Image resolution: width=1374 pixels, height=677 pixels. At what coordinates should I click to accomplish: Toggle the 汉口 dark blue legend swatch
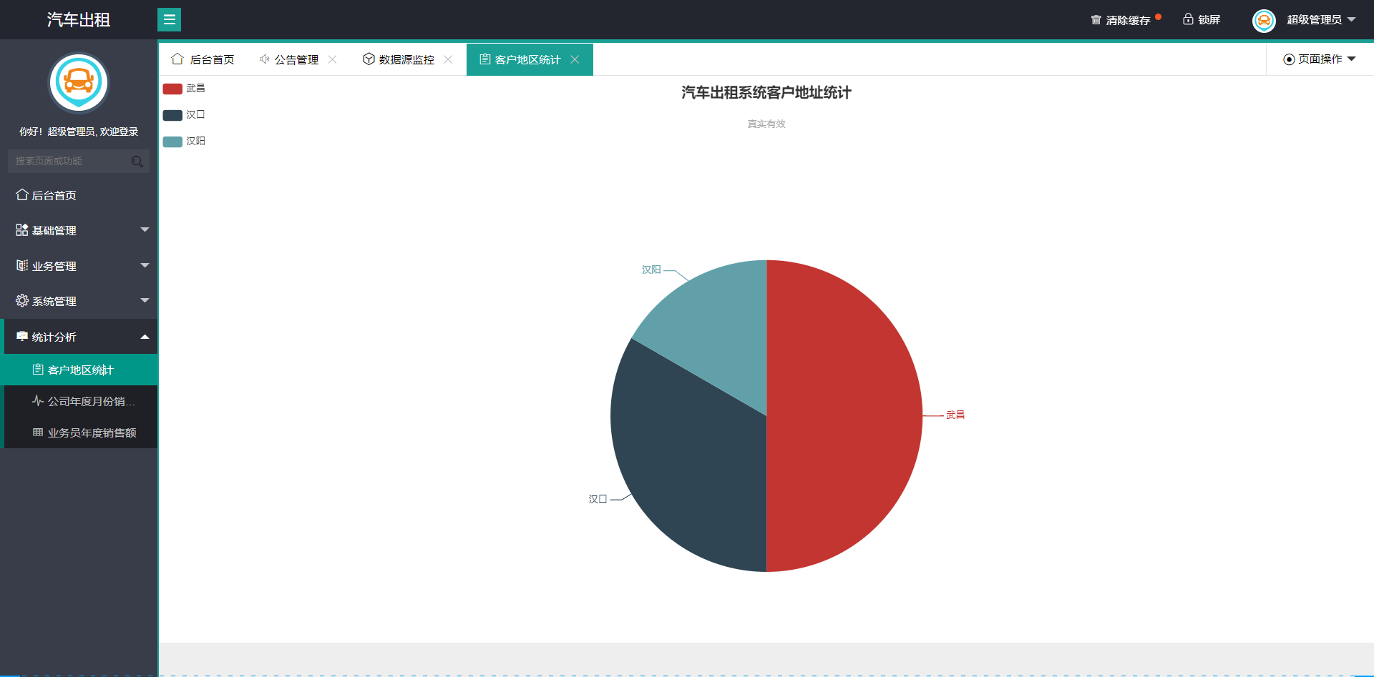click(x=172, y=115)
